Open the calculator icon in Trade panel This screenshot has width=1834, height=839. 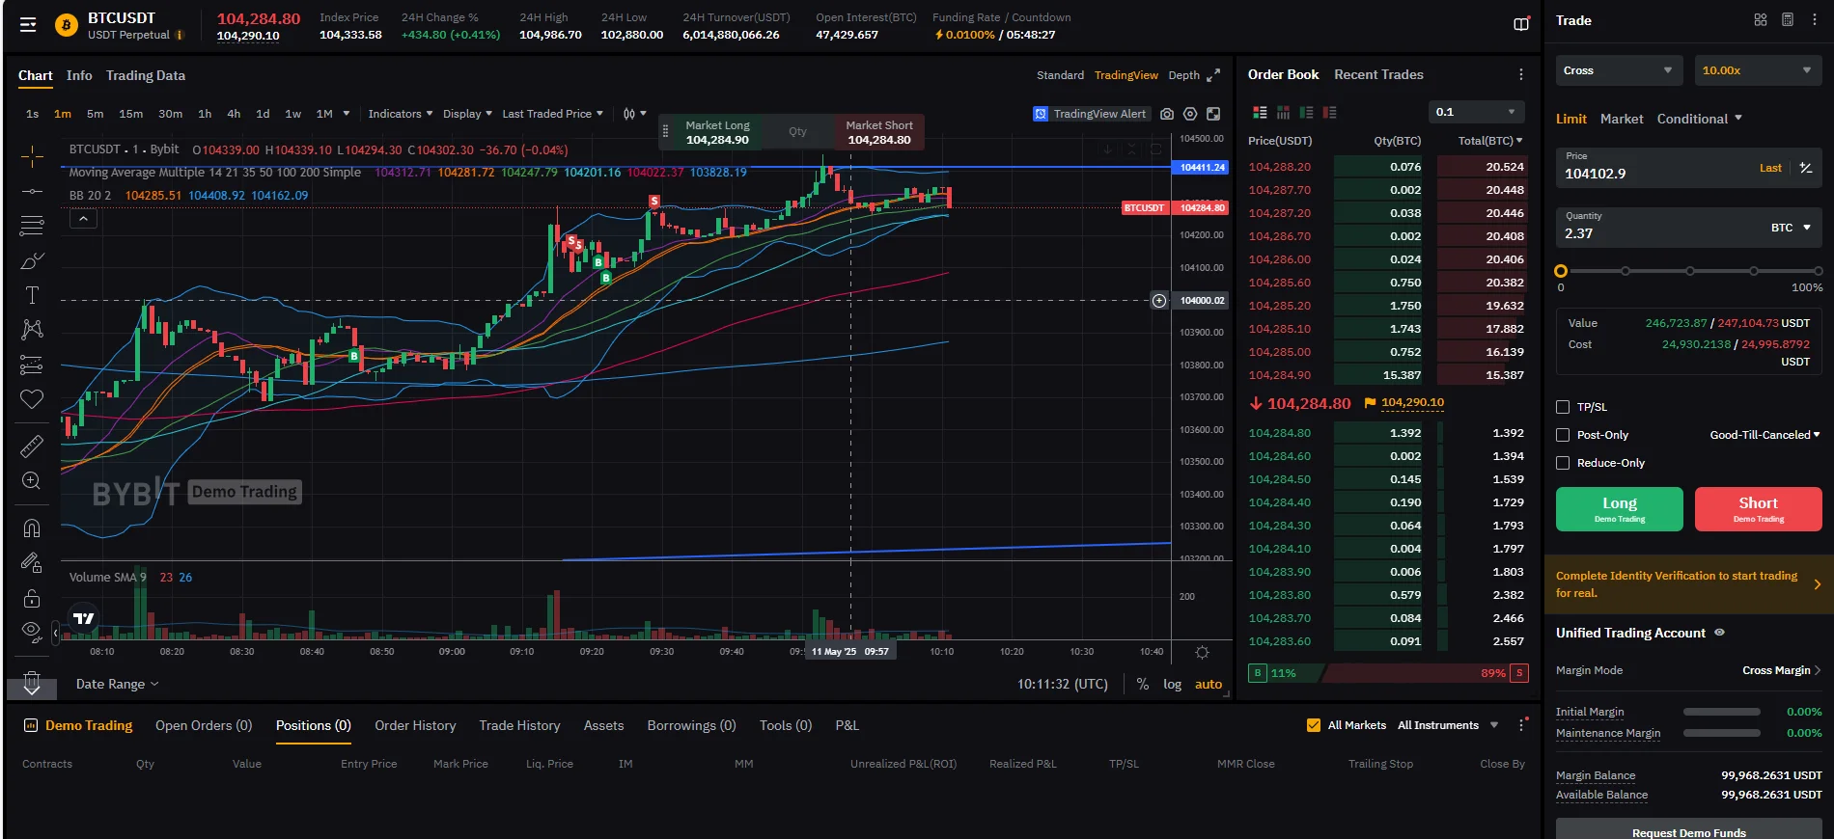tap(1788, 20)
